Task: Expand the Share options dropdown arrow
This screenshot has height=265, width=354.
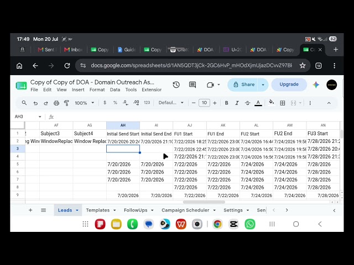Action: pyautogui.click(x=263, y=84)
